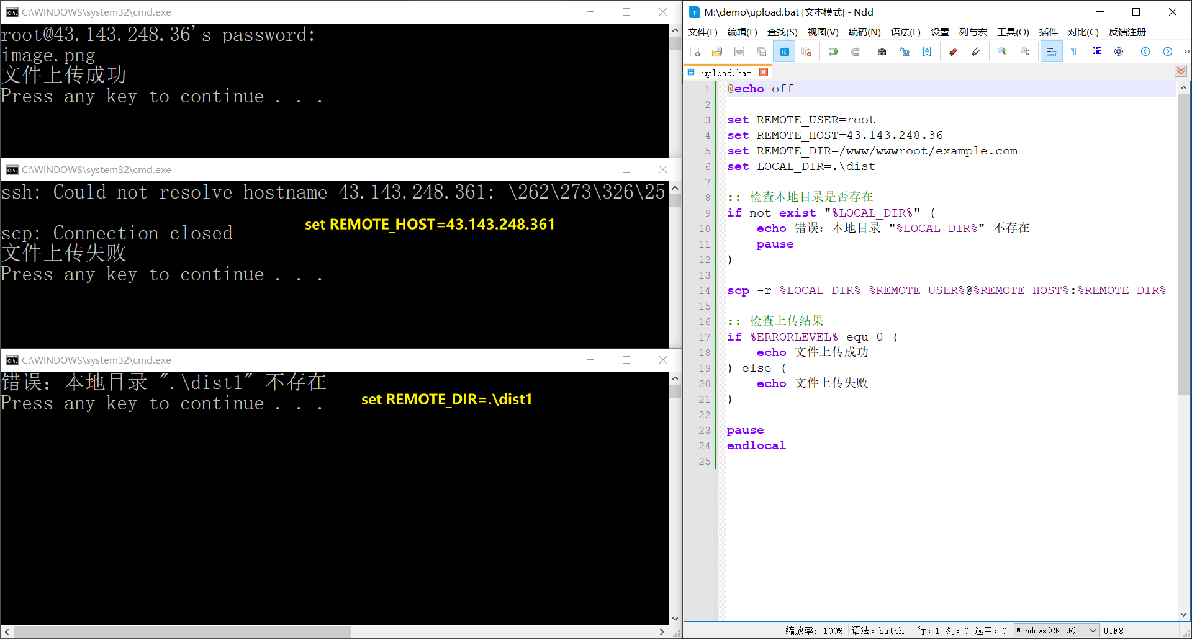
Task: Toggle the bookmark icon on toolbar
Action: tap(927, 51)
